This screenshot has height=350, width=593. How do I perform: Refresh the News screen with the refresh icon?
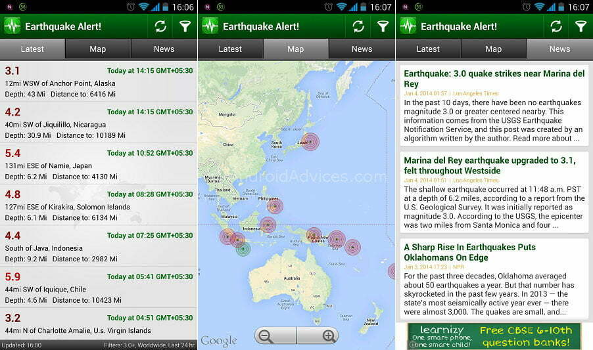(x=556, y=26)
